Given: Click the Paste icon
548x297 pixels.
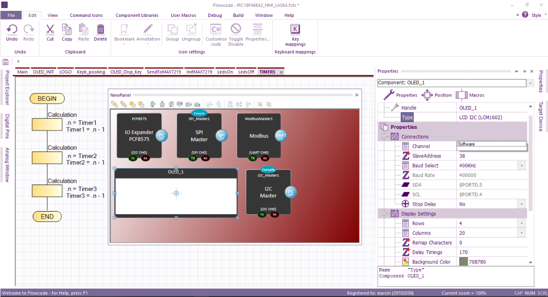Looking at the screenshot, I should pos(84,29).
